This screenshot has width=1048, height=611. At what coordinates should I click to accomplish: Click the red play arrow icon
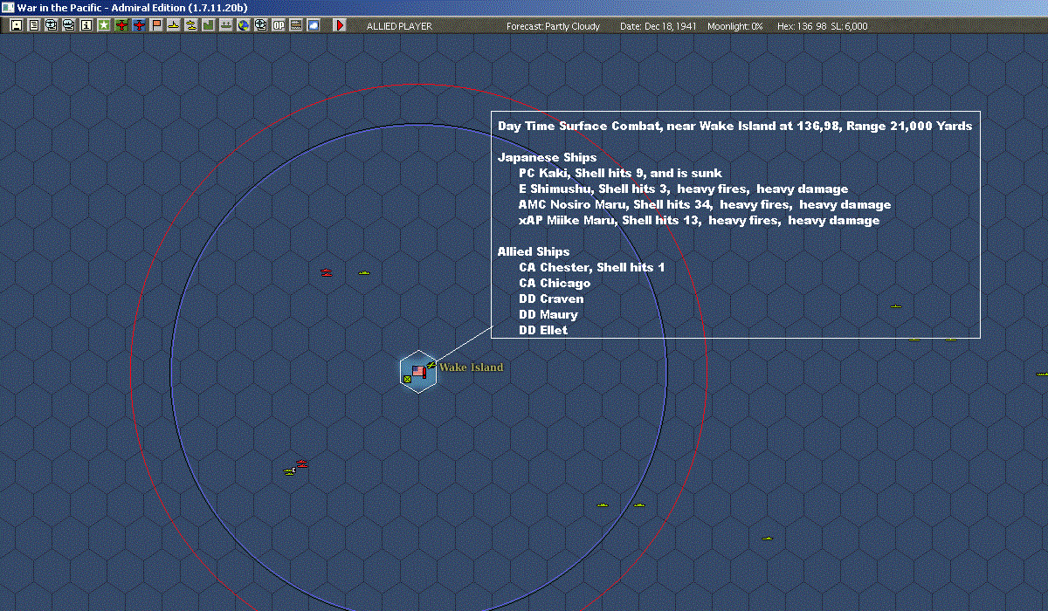pyautogui.click(x=340, y=25)
